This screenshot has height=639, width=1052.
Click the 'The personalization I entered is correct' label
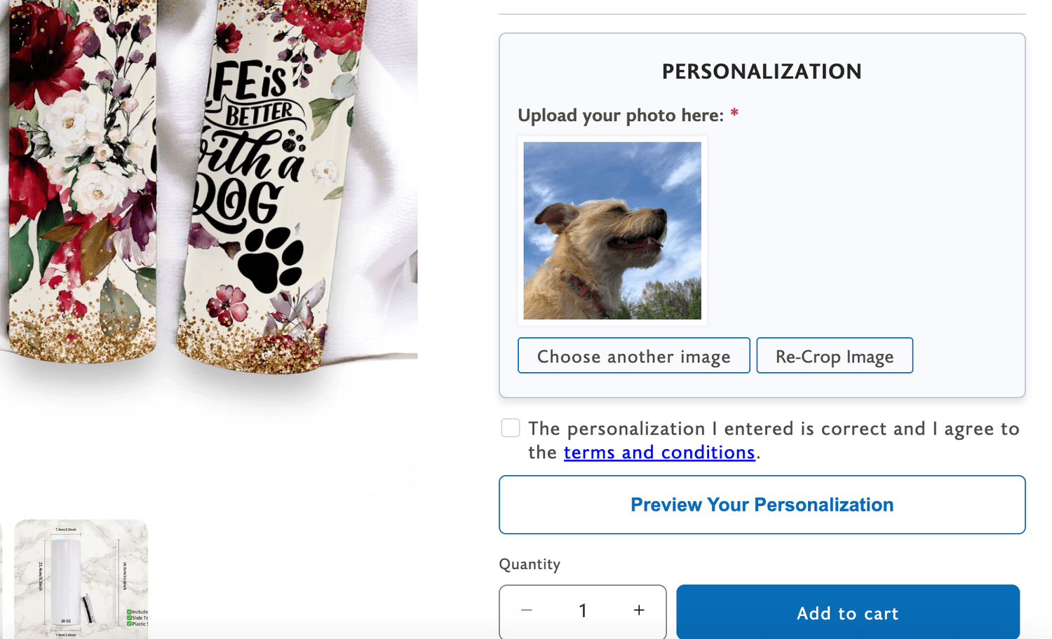[x=771, y=429]
